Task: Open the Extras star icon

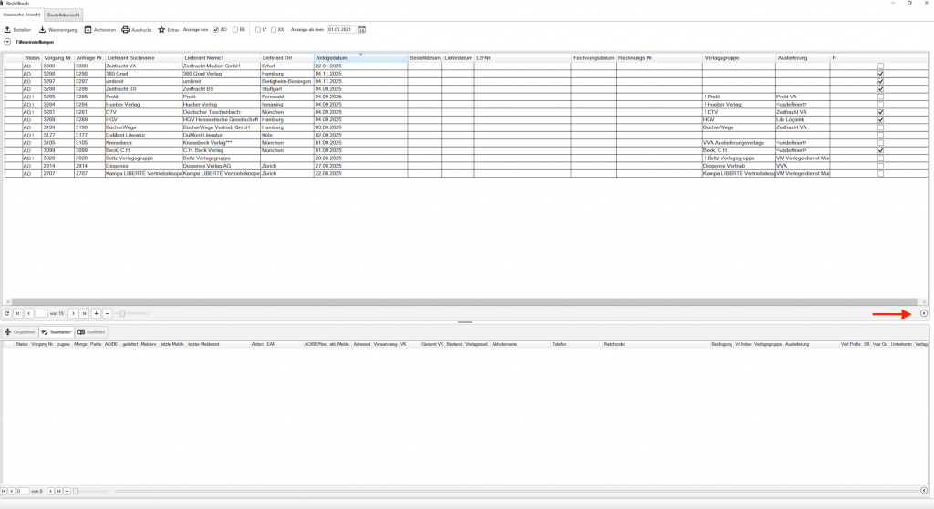Action: [x=161, y=30]
